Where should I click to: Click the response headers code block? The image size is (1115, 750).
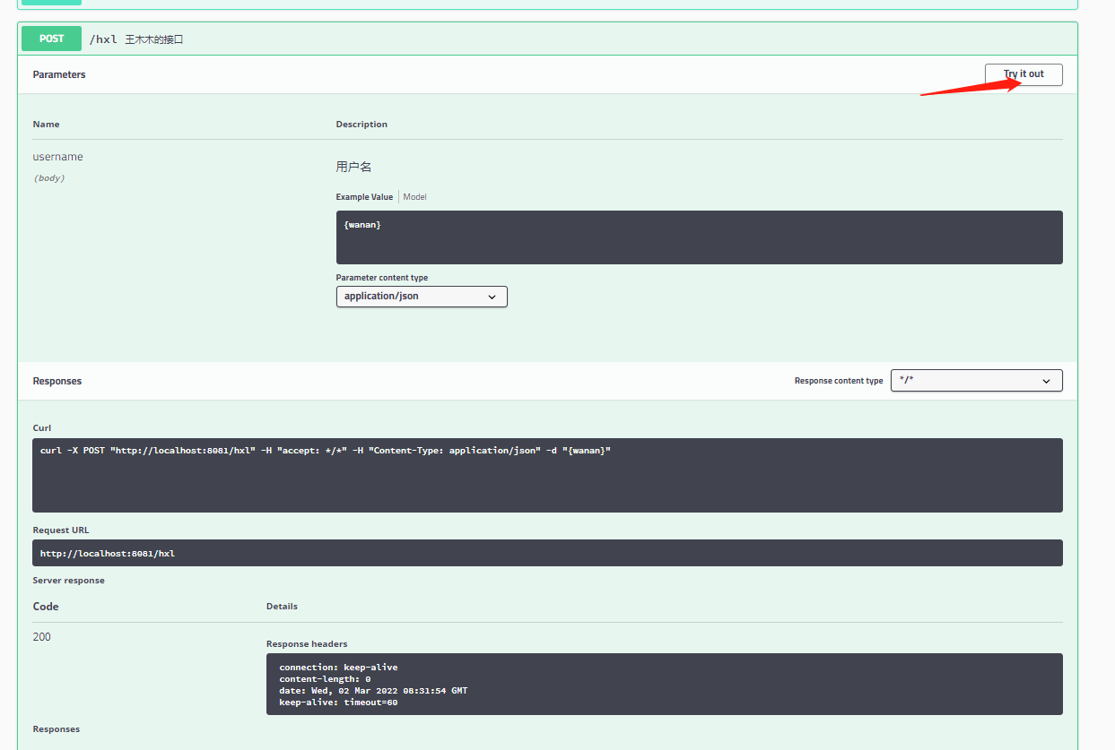(664, 684)
